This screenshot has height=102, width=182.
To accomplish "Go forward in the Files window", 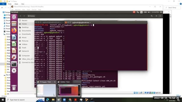I will tap(24, 16).
